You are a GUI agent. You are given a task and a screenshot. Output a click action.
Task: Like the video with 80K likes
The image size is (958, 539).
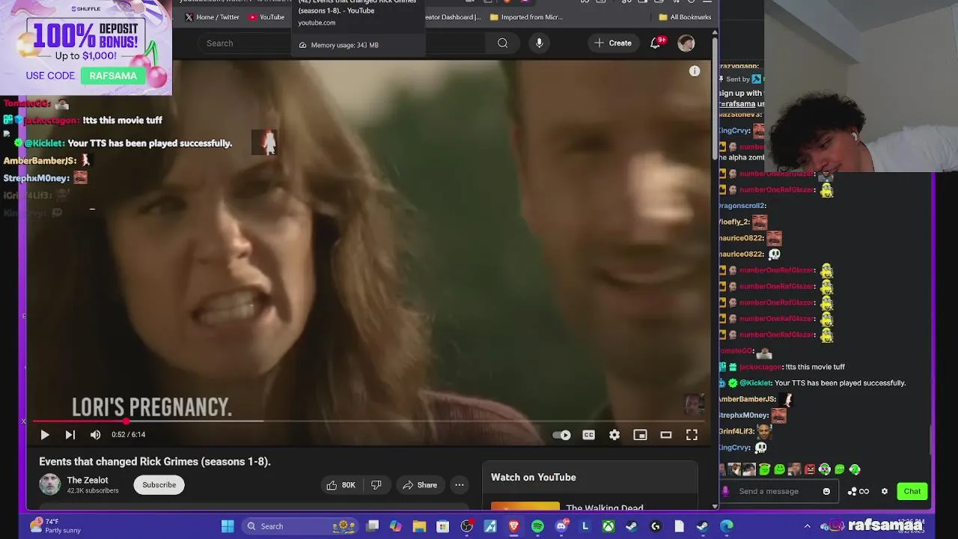(341, 485)
